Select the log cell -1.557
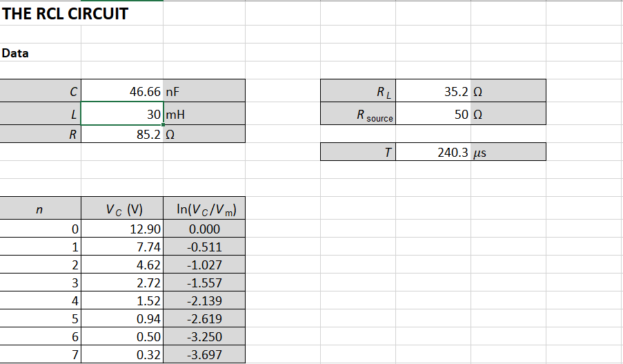This screenshot has height=364, width=623. (x=204, y=282)
